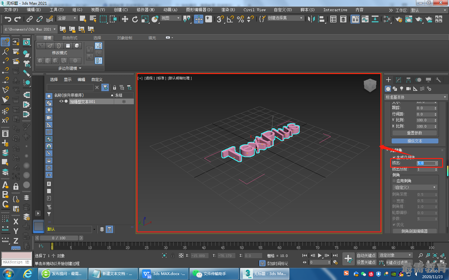Select 加强型文本001 in the scene explorer

pyautogui.click(x=83, y=102)
